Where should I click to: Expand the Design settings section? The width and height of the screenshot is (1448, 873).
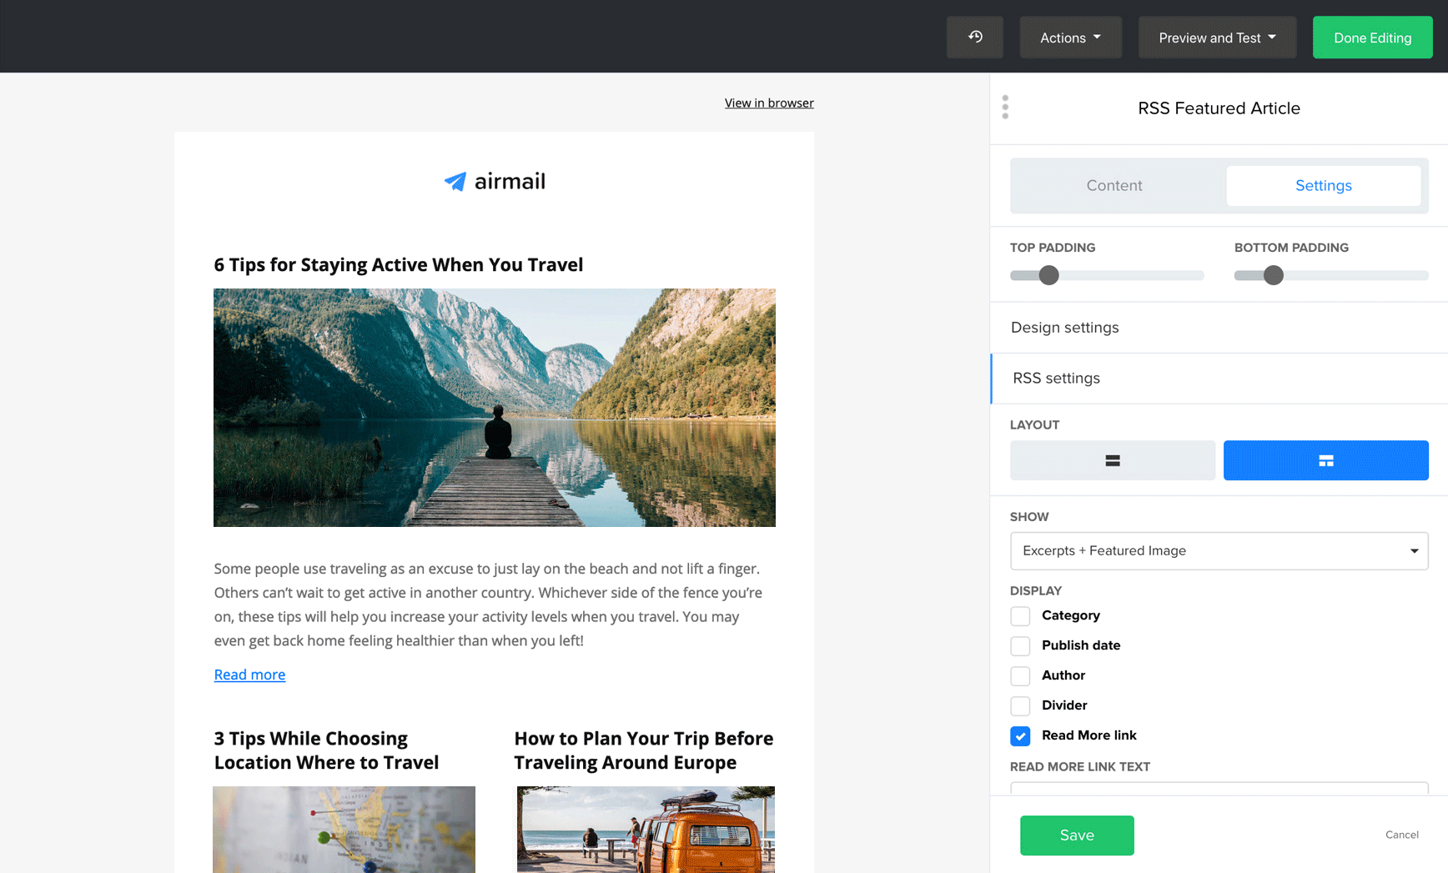pyautogui.click(x=1064, y=327)
